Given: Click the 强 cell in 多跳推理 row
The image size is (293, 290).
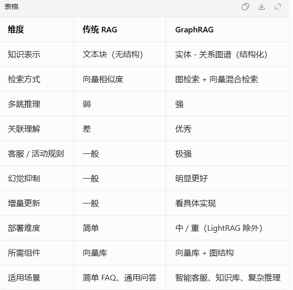Looking at the screenshot, I should [x=179, y=104].
